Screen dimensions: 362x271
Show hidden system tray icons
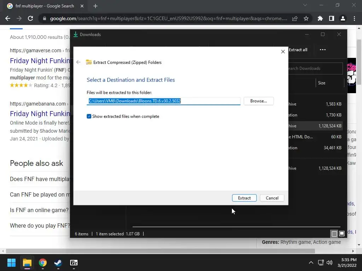311,263
